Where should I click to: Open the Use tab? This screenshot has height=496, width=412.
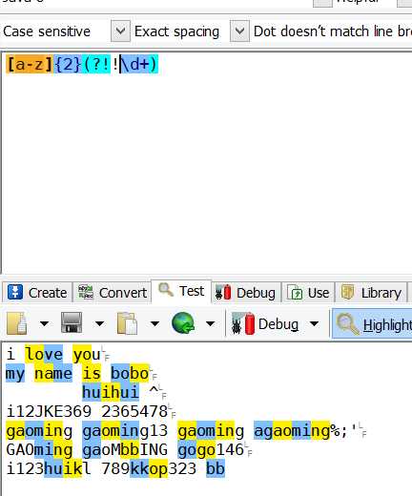pyautogui.click(x=308, y=293)
